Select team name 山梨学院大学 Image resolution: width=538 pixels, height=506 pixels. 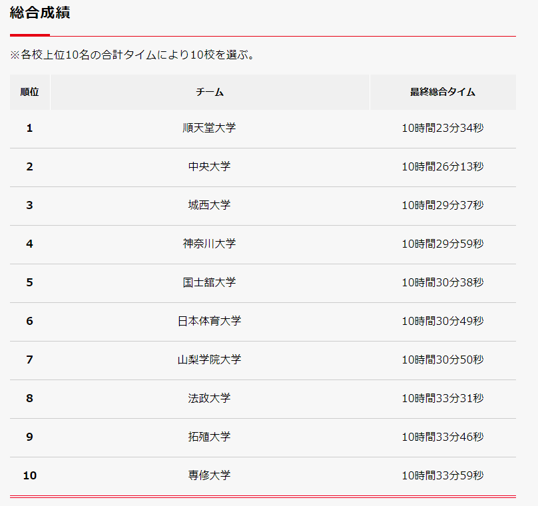pos(209,360)
